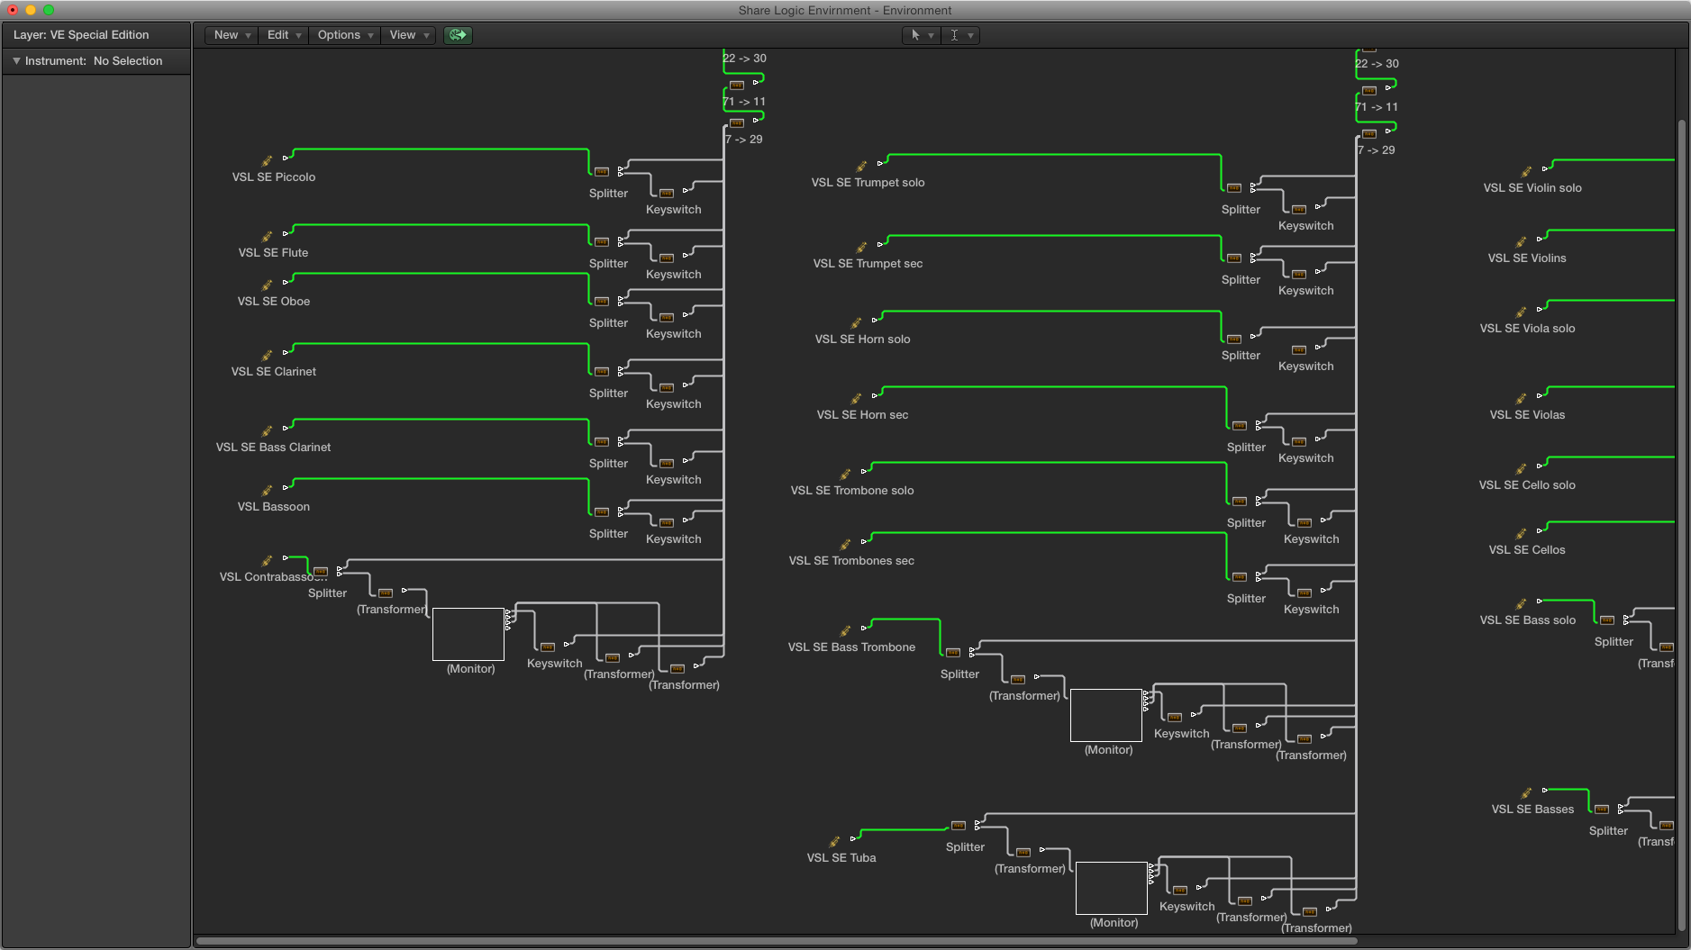Open the New dropdown menu
The image size is (1691, 950).
coord(232,35)
